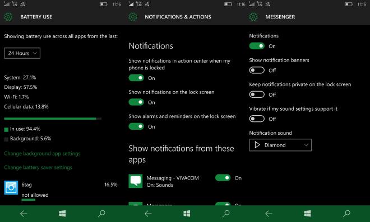Tap the Windows Start button on Messenger screen
370x222 pixels.
(307, 214)
